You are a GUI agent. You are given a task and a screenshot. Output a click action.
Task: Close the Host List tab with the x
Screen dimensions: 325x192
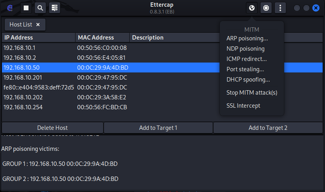(x=38, y=25)
